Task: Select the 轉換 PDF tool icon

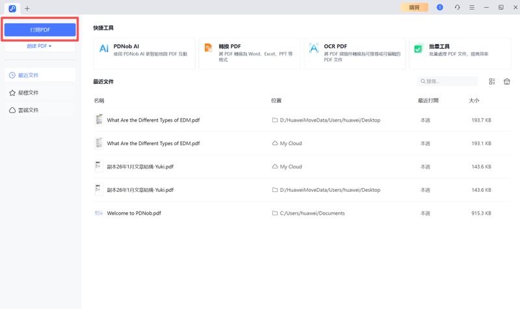Action: (209, 48)
